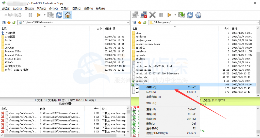
Task: Choose 队列 (S) in context menu
Action: pyautogui.click(x=169, y=92)
